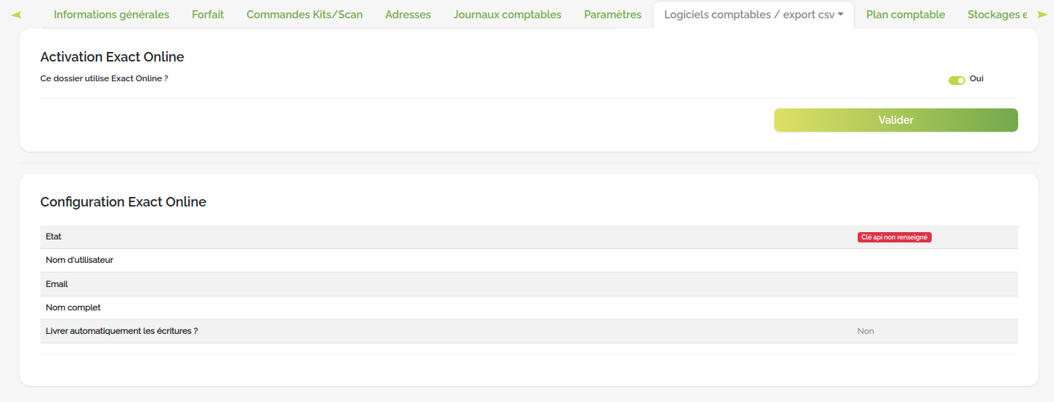Expand Logiciels comptables / export csv dropdown
Screen dimensions: 1054x402
(x=754, y=15)
